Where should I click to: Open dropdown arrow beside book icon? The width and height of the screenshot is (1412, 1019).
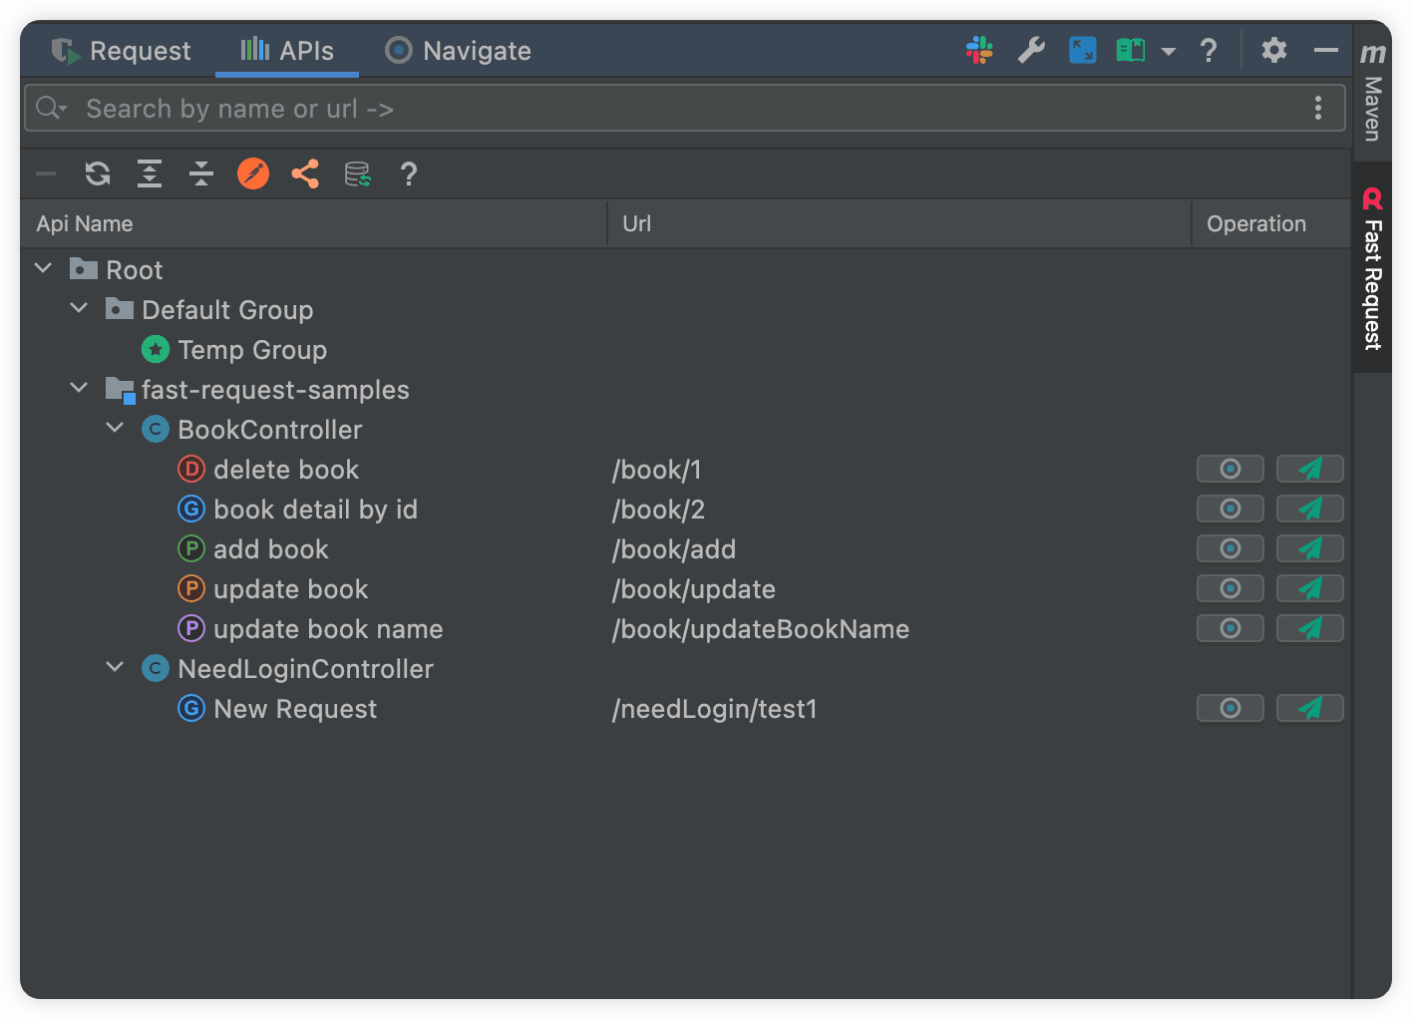click(x=1169, y=51)
